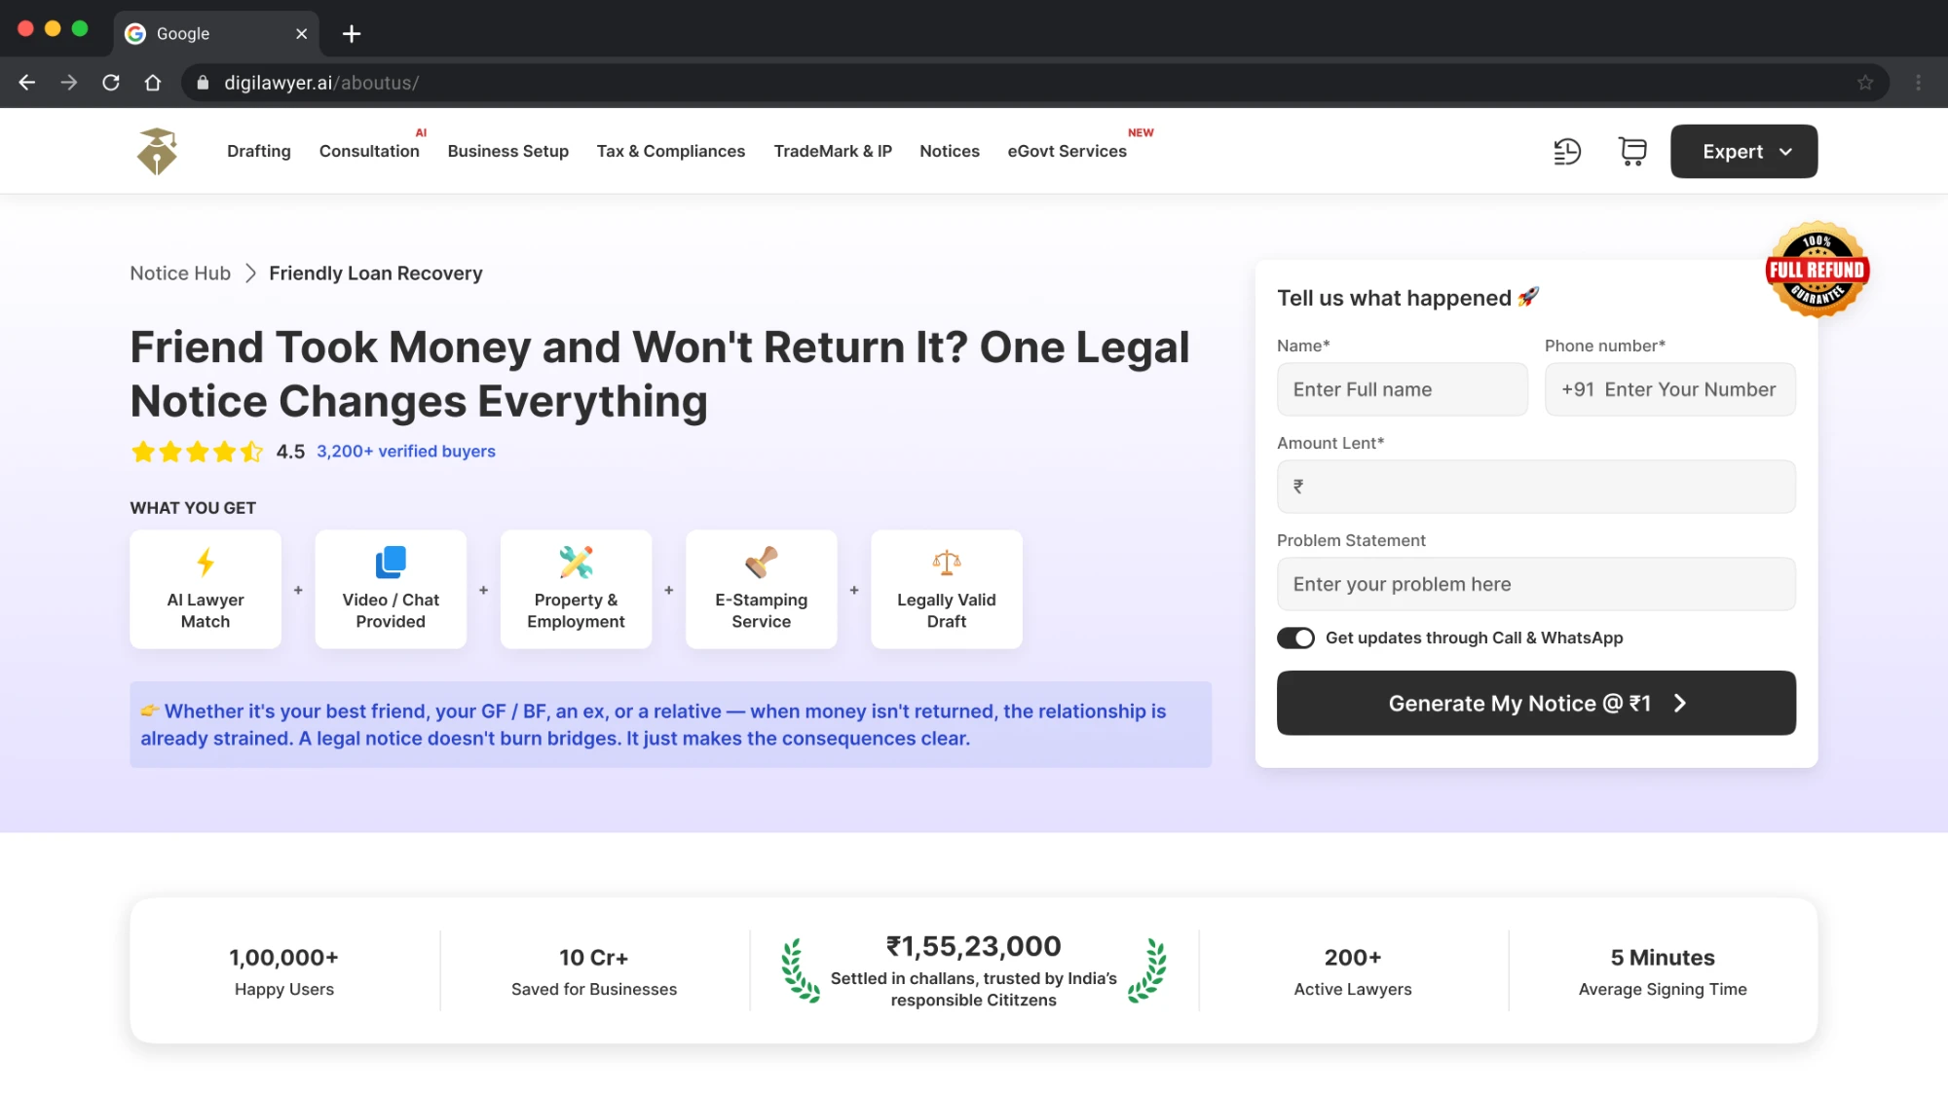Open the Drafting menu
Viewport: 1948px width, 1095px height.
[x=259, y=151]
